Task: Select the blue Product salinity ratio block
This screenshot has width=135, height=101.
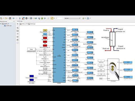Action: pos(31,80)
